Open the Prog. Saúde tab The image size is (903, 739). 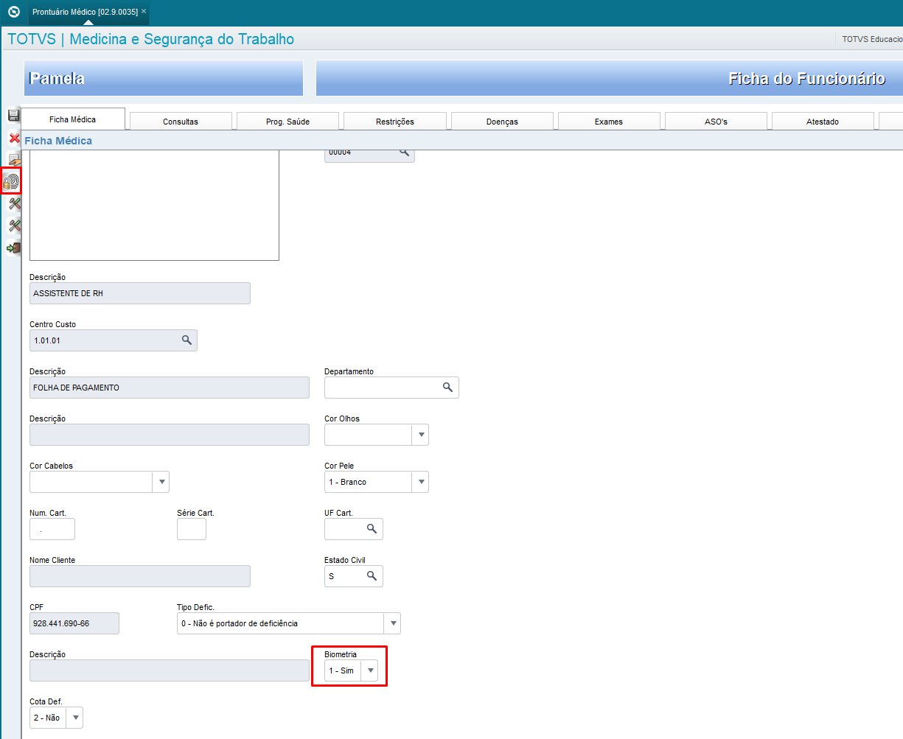point(287,122)
